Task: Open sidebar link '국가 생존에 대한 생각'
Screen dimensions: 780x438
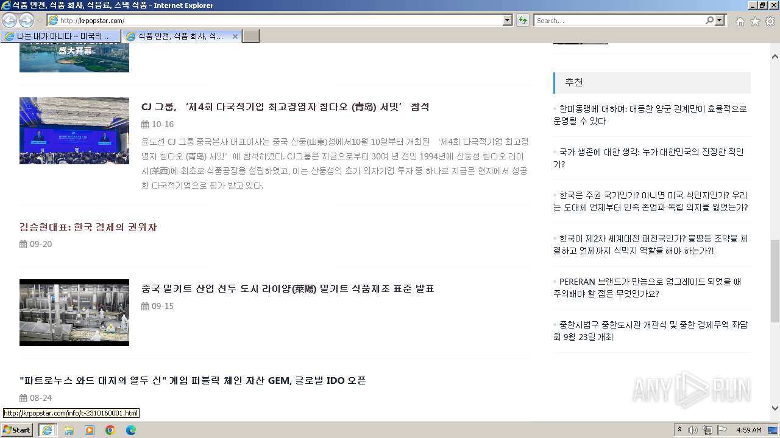Action: coord(648,158)
